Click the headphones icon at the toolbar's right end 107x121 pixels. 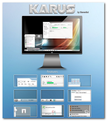pos(63,76)
